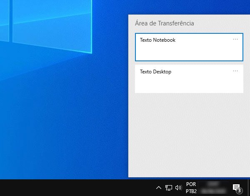250x196 pixels.
Task: Click blank space inside Texto Desktop card
Action: click(x=187, y=85)
